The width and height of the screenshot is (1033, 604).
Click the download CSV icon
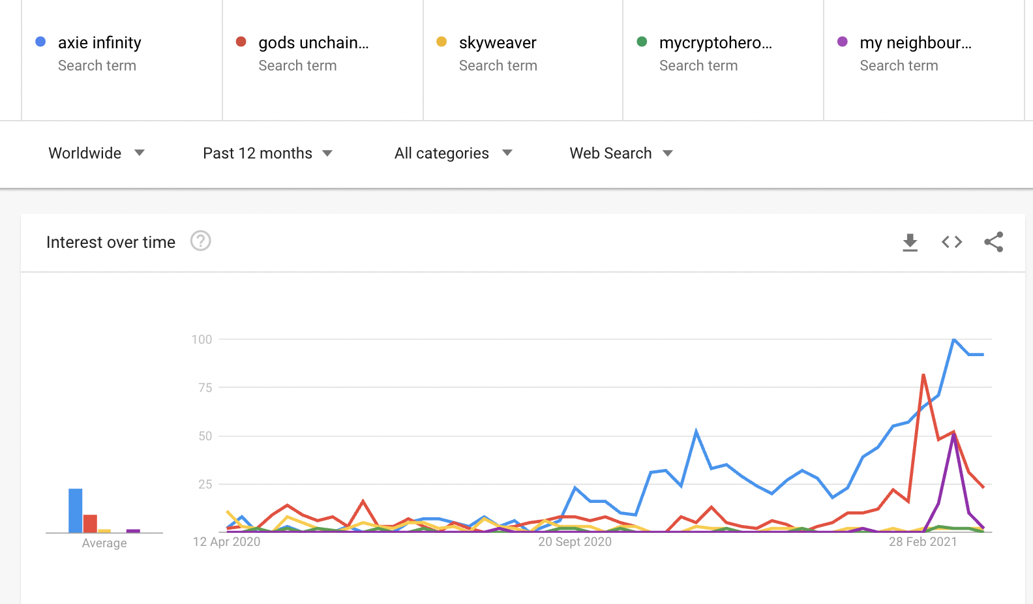pos(910,242)
